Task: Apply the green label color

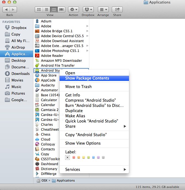Action: click(89, 157)
